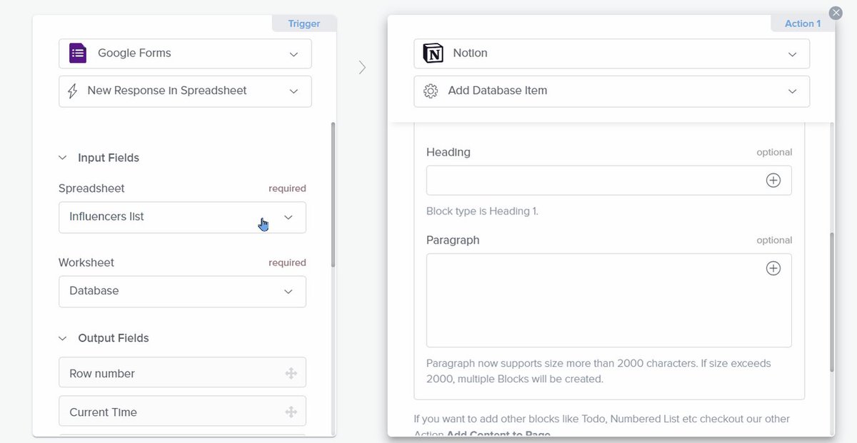Click the move handle on Row number
The width and height of the screenshot is (857, 443).
tap(291, 373)
